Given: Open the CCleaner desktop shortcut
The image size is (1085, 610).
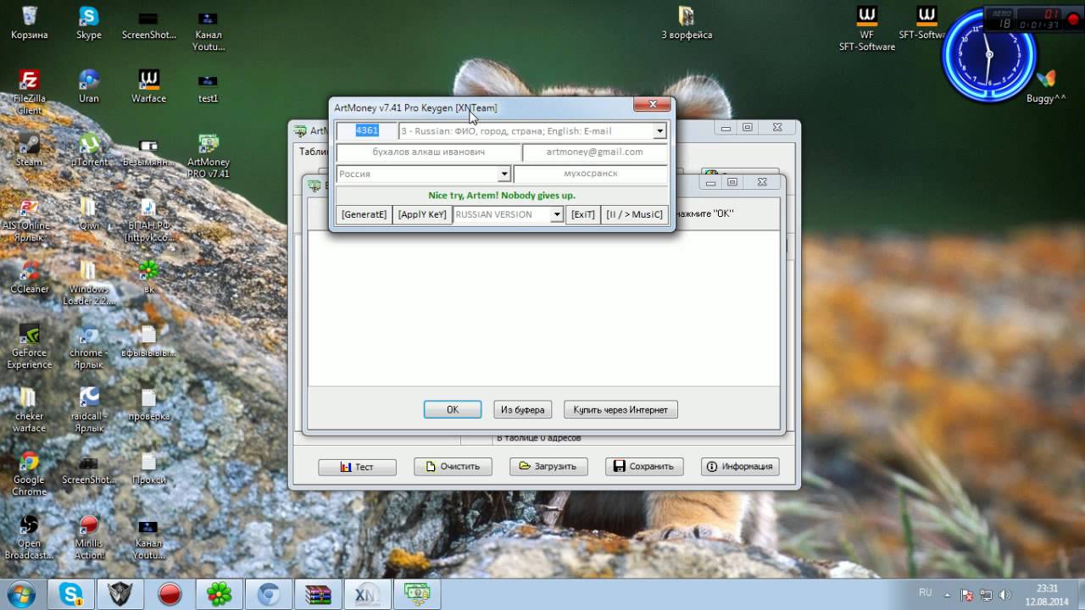Looking at the screenshot, I should [x=30, y=276].
